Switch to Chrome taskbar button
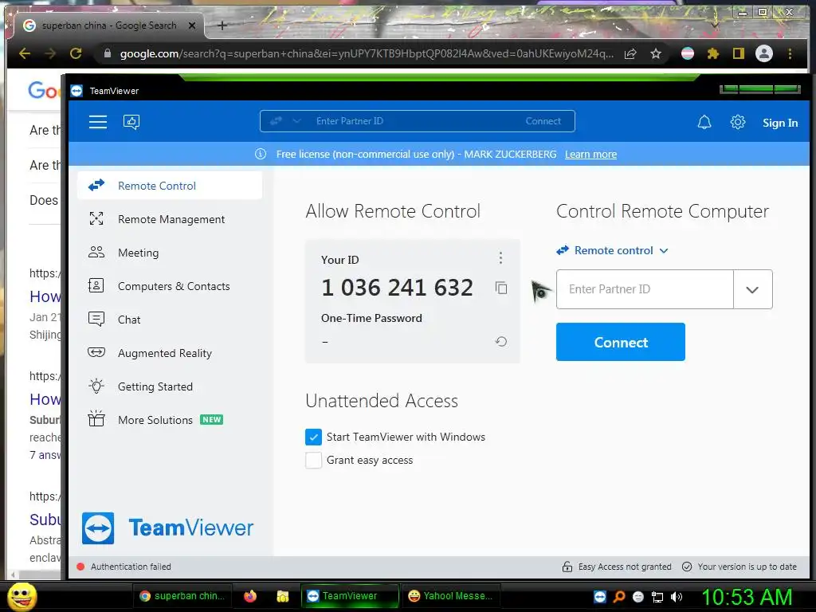The image size is (816, 612). pos(182,596)
